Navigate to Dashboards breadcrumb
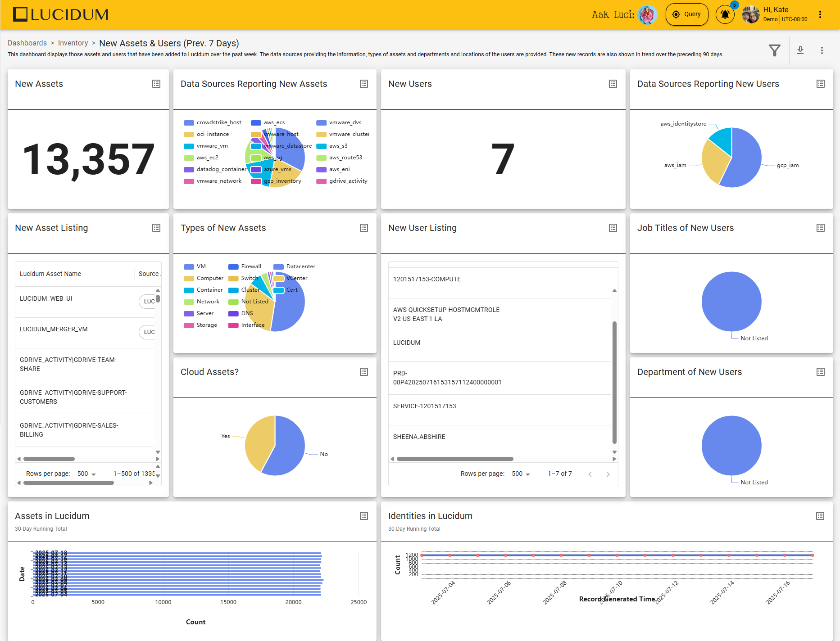This screenshot has height=641, width=840. (x=27, y=43)
